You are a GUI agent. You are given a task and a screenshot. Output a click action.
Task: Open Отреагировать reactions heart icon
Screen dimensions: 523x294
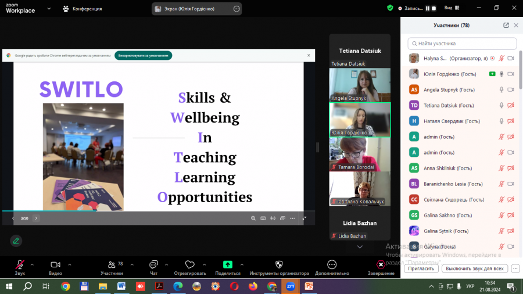tap(190, 265)
